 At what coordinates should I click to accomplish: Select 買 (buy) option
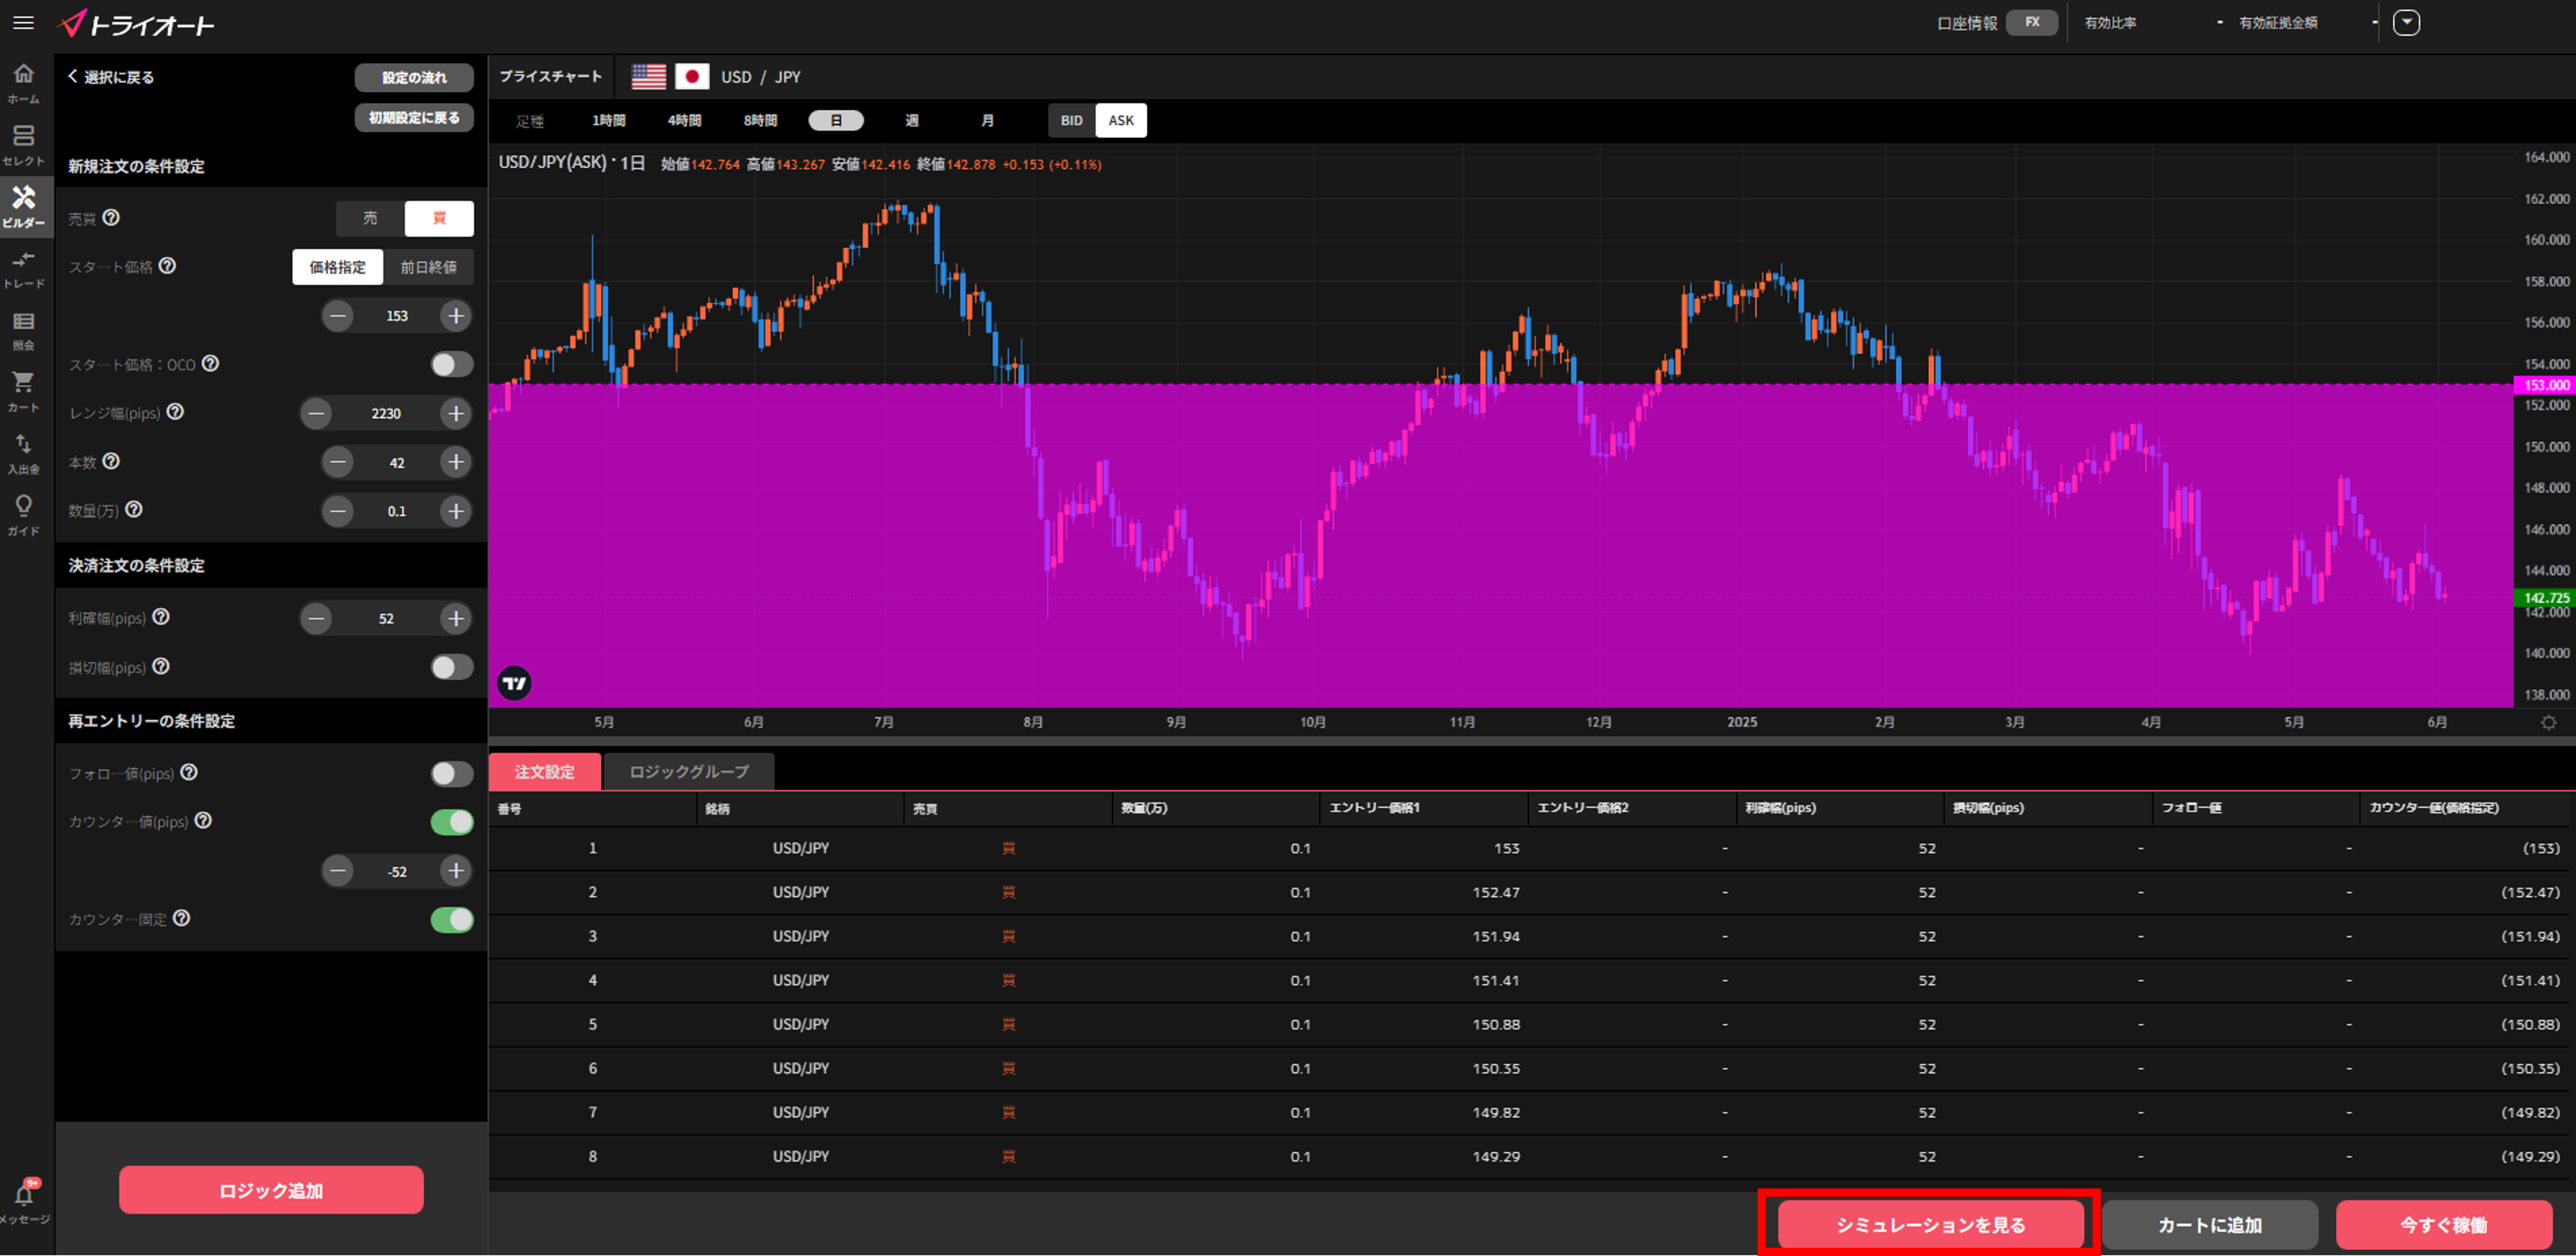point(439,218)
